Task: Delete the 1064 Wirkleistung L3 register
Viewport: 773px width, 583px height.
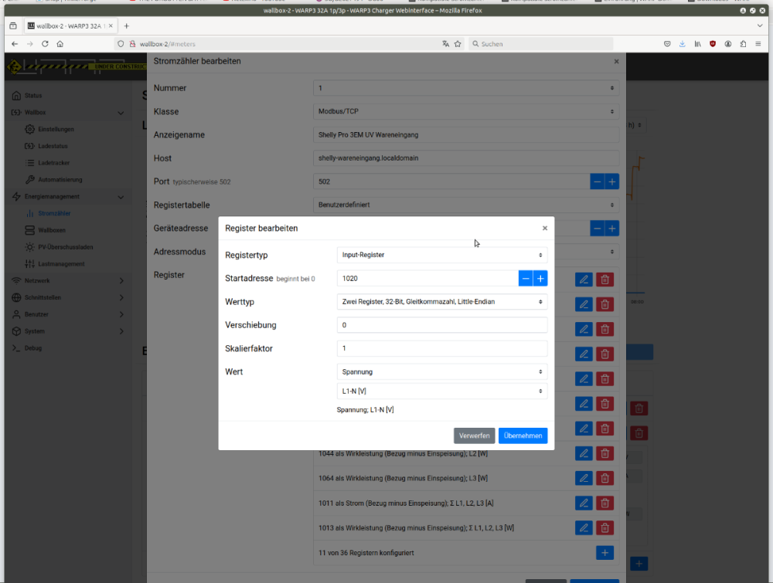Action: coord(605,479)
